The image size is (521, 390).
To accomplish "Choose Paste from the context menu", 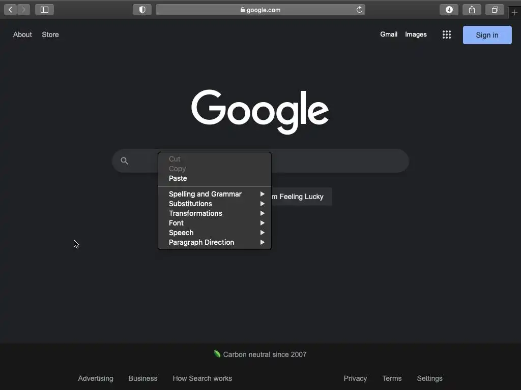I will (215, 178).
